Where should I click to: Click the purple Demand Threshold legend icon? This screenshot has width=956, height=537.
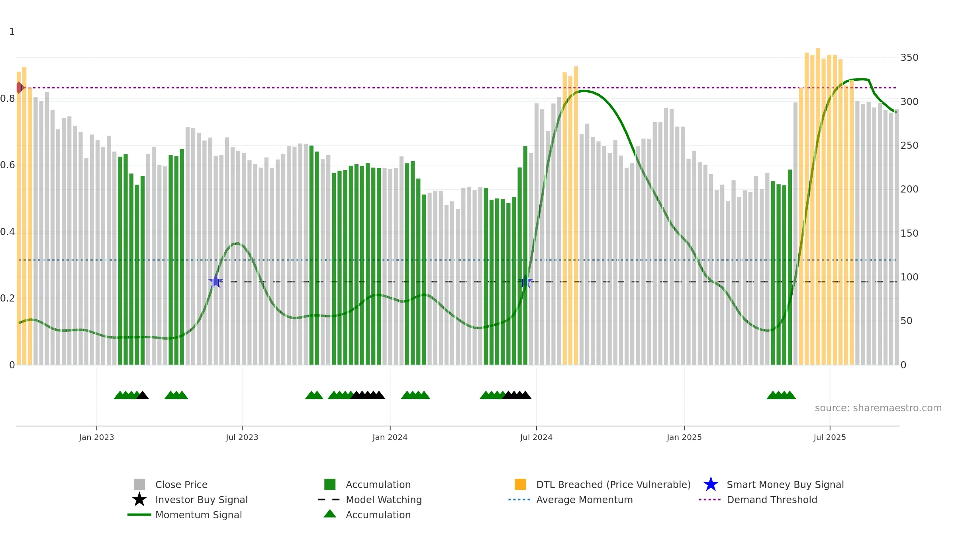tap(710, 500)
